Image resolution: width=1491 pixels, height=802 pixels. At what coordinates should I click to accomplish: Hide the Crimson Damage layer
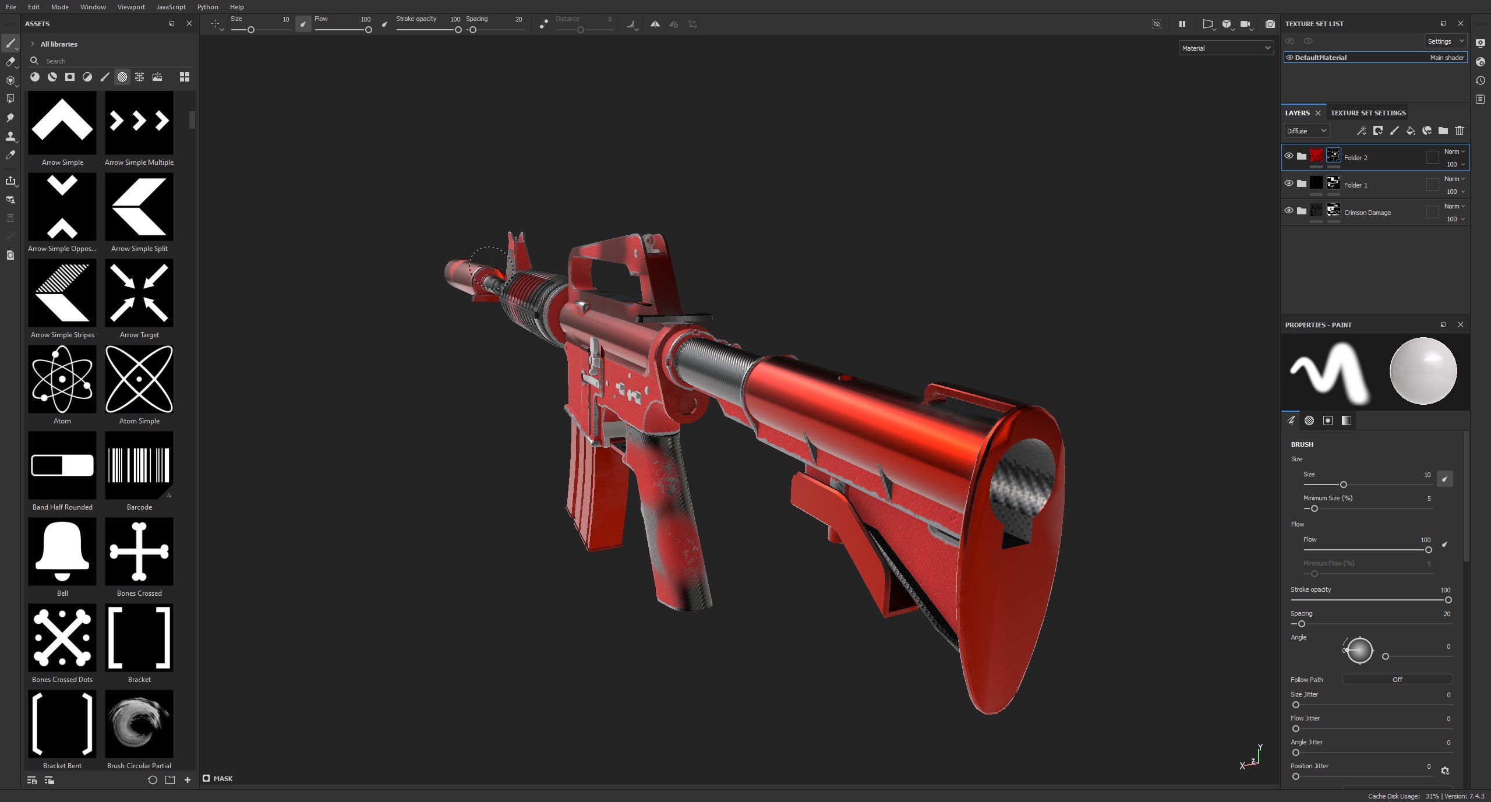click(x=1288, y=211)
